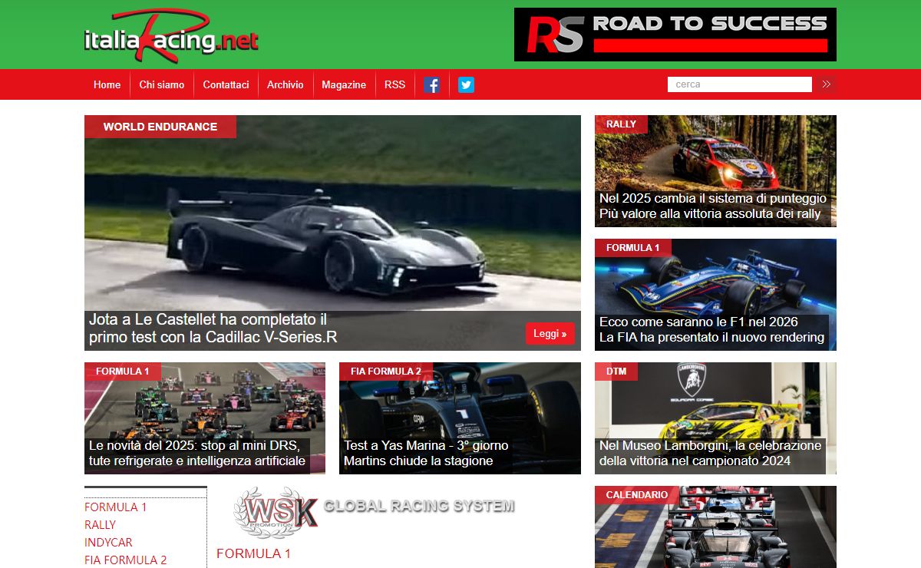Click the WORLD ENDURANCE category tag
Viewport: 921px width, 568px height.
160,127
